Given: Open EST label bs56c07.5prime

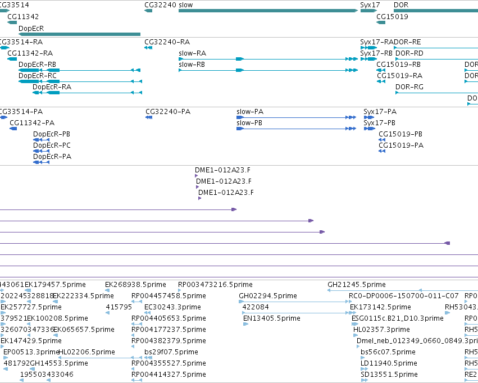Looking at the screenshot, I should coord(388,353).
